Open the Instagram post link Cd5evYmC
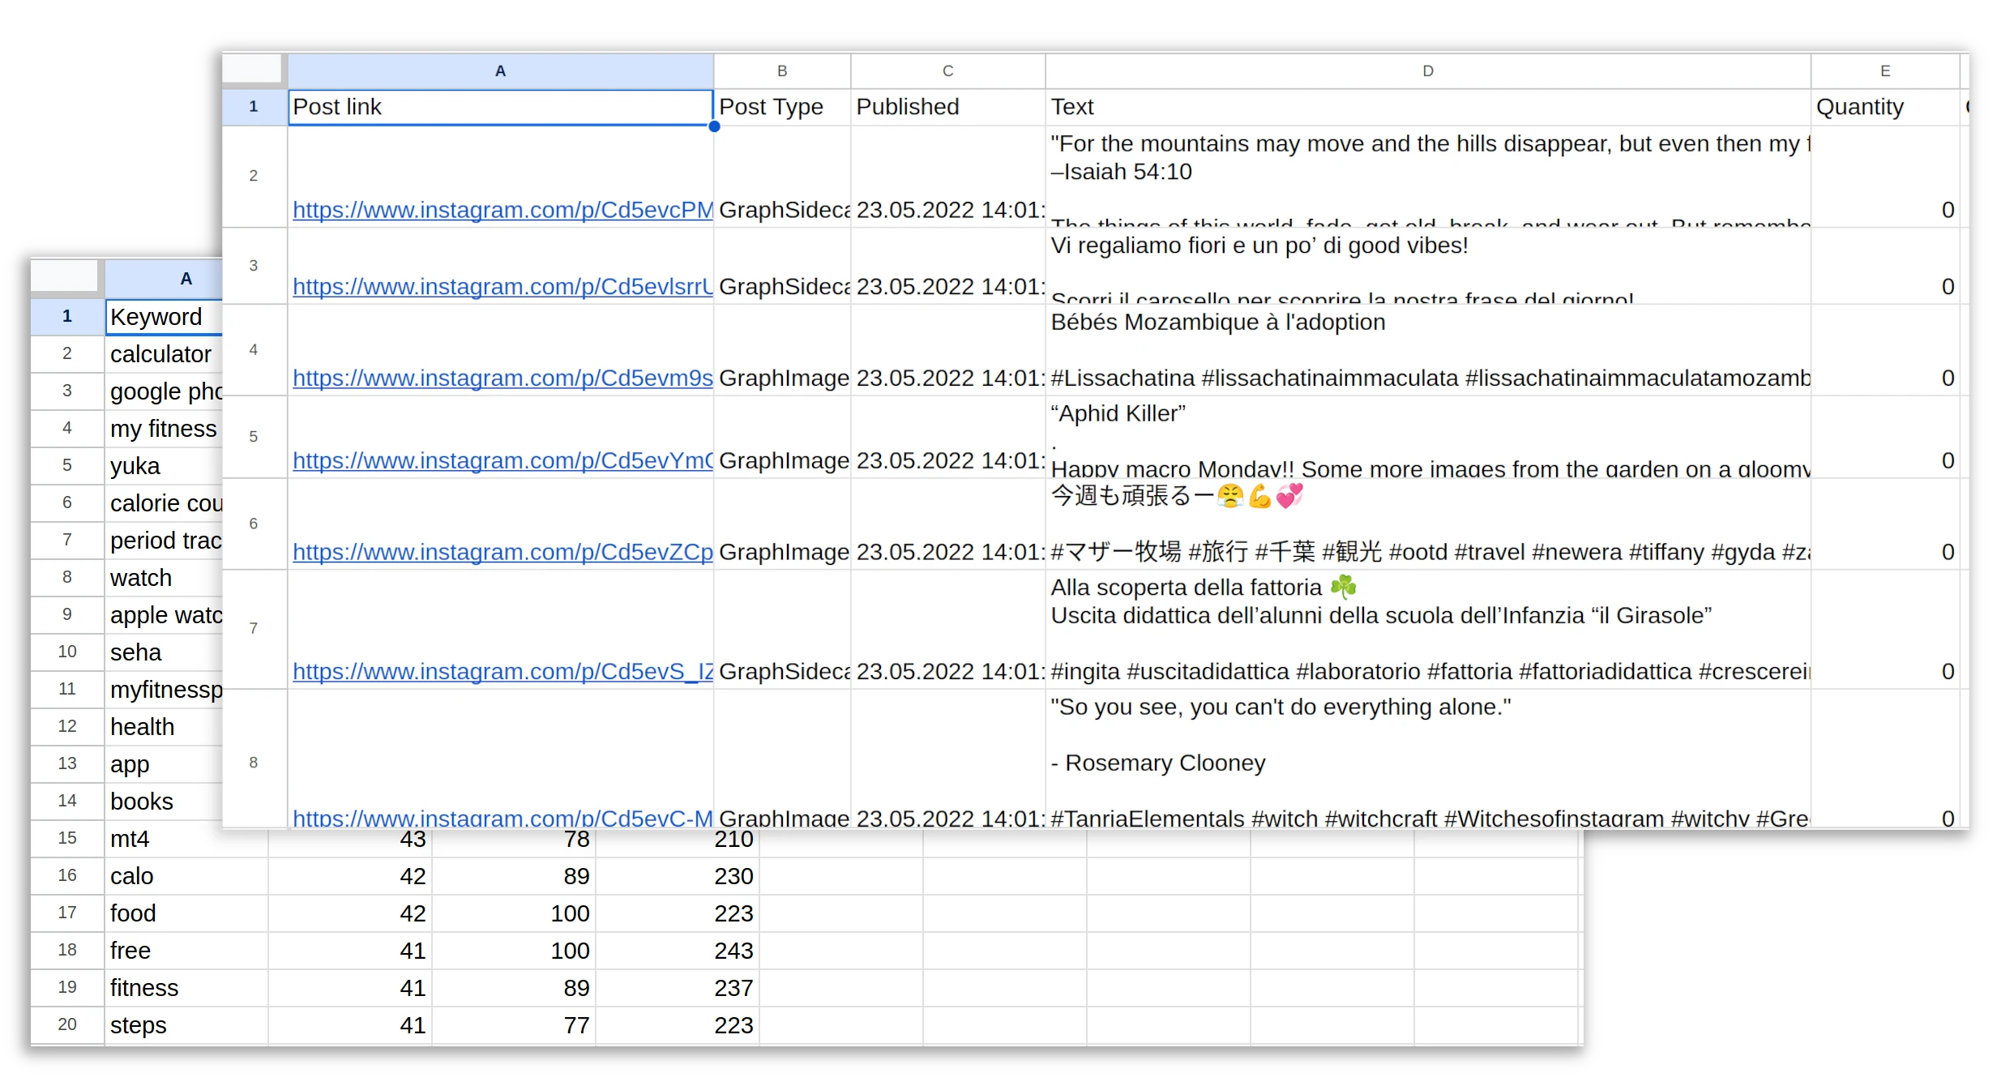The height and width of the screenshot is (1086, 1997). [x=501, y=460]
